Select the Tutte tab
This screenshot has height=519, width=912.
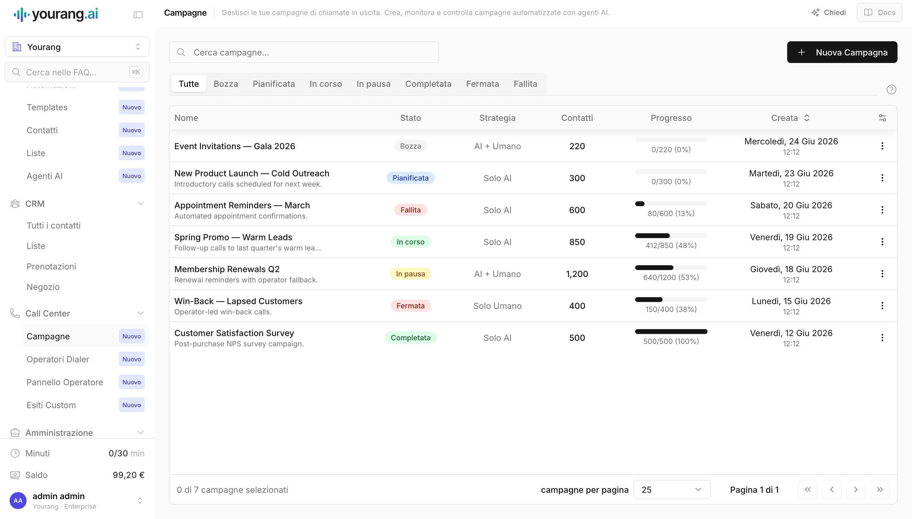point(189,84)
